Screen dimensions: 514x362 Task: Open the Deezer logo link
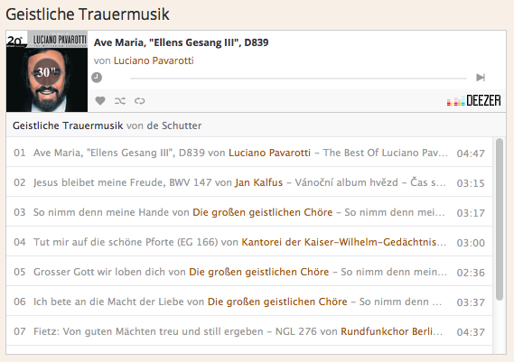coord(473,100)
